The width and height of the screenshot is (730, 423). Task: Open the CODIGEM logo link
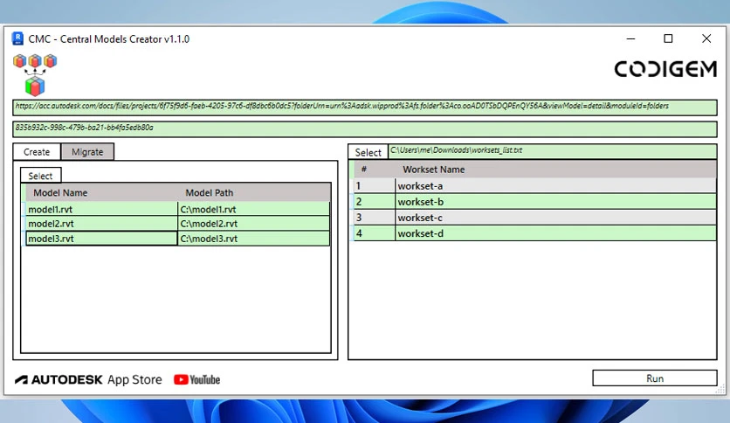point(665,69)
